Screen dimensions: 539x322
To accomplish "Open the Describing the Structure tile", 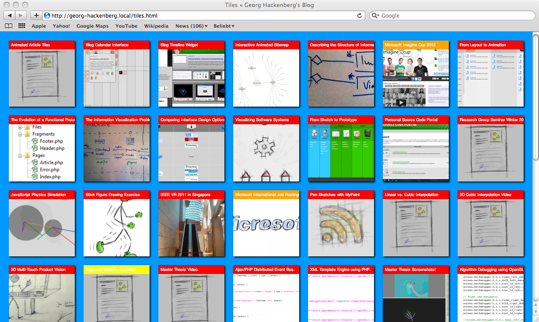I will tap(341, 74).
